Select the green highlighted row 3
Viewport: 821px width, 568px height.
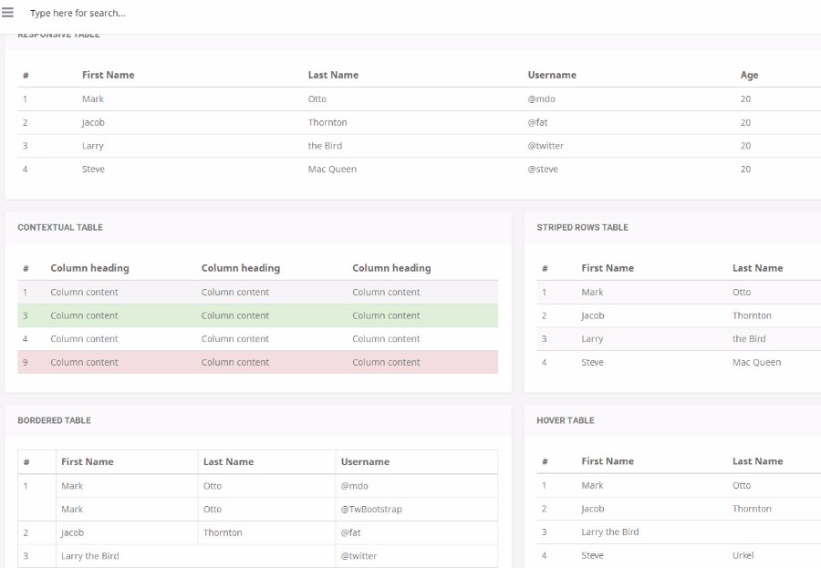257,315
